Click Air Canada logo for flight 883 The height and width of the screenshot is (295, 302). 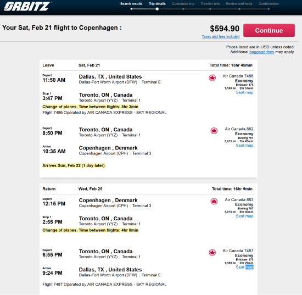214,202
